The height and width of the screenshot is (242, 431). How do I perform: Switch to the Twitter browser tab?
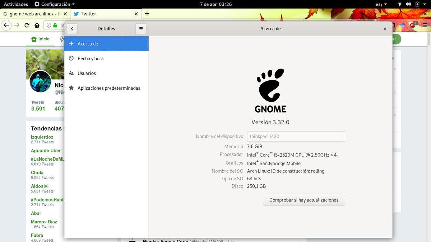(106, 14)
